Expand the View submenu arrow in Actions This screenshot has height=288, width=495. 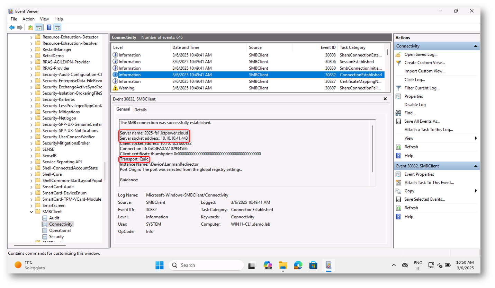pos(476,138)
